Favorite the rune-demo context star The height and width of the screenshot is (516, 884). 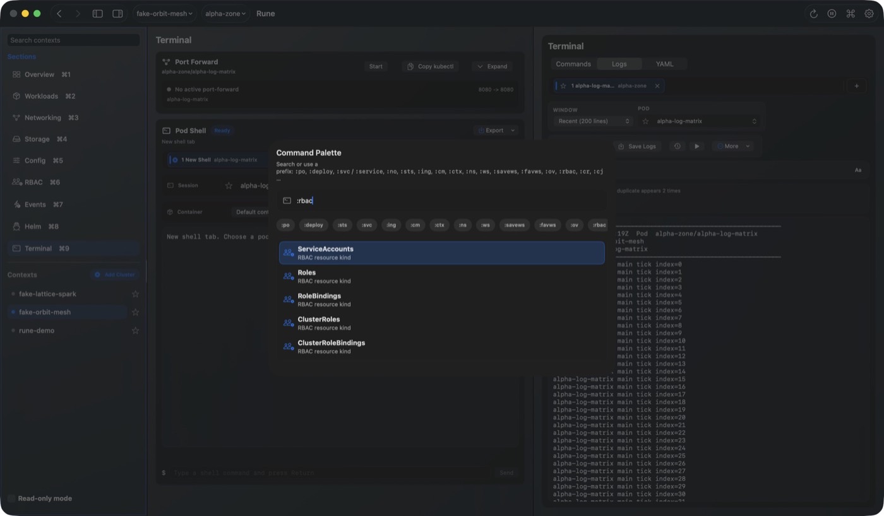pyautogui.click(x=135, y=331)
